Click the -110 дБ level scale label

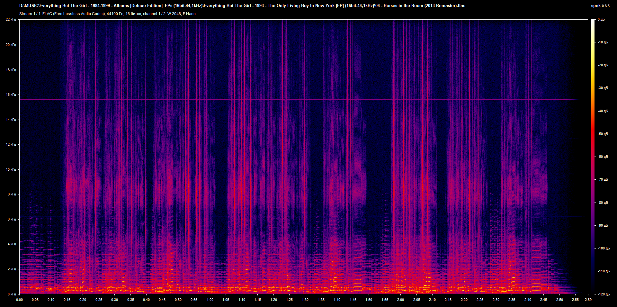coord(603,271)
